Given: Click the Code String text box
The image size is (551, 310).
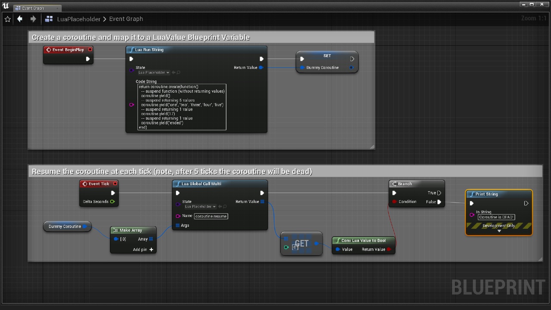Looking at the screenshot, I should tap(181, 107).
